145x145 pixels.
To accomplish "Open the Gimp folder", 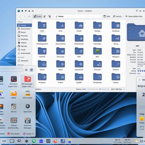I will [x=116, y=40].
